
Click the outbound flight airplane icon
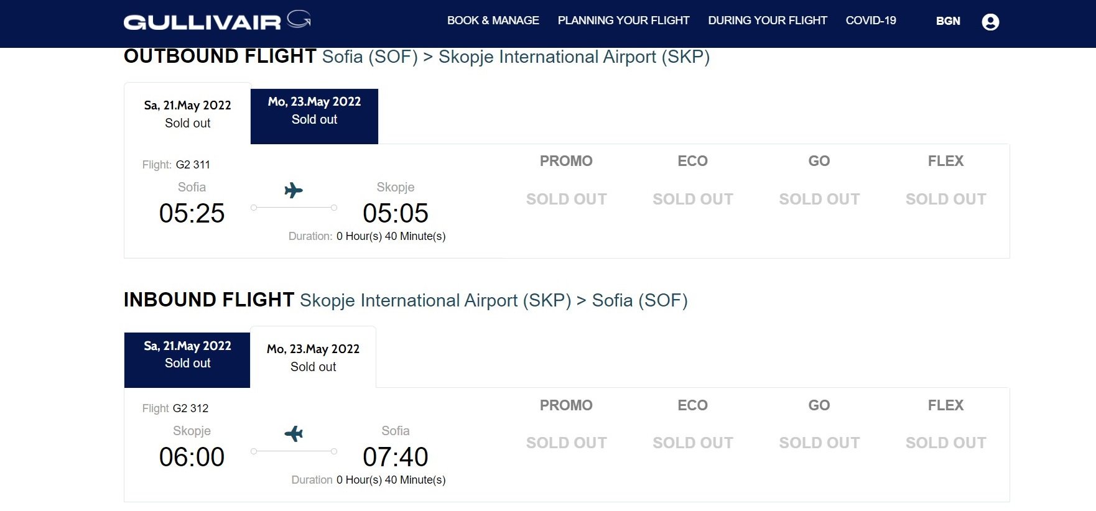pos(294,190)
